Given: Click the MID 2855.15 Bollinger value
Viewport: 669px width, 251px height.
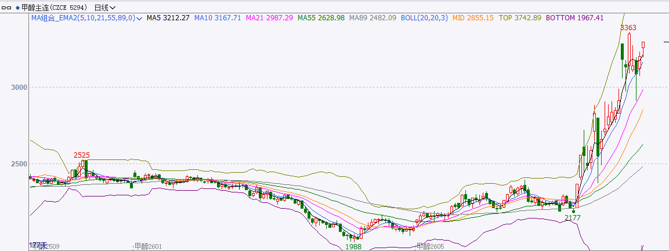Looking at the screenshot, I should 472,18.
